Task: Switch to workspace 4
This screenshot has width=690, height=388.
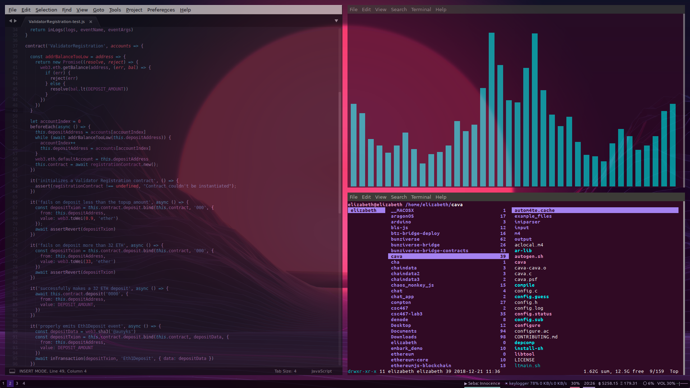Action: coord(24,383)
